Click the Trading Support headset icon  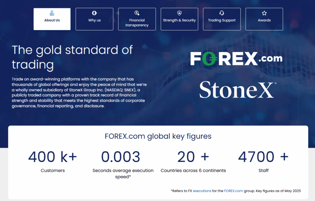[x=222, y=13]
